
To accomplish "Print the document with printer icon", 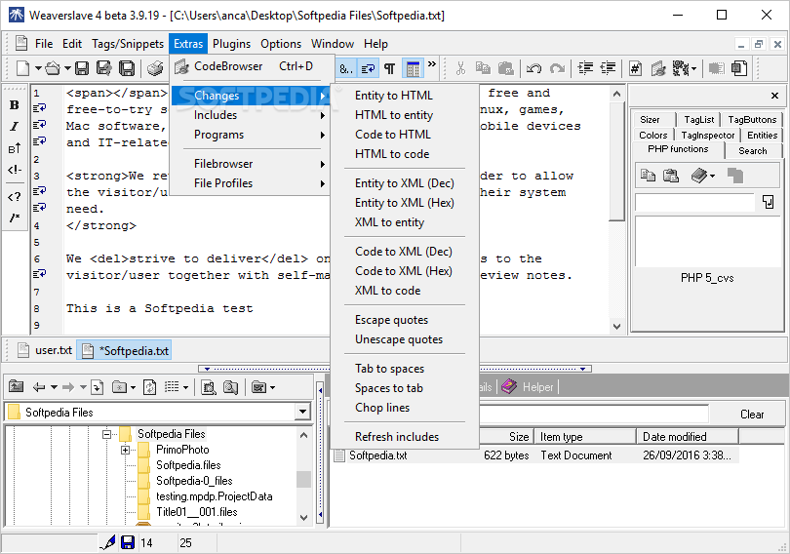I will tap(155, 68).
